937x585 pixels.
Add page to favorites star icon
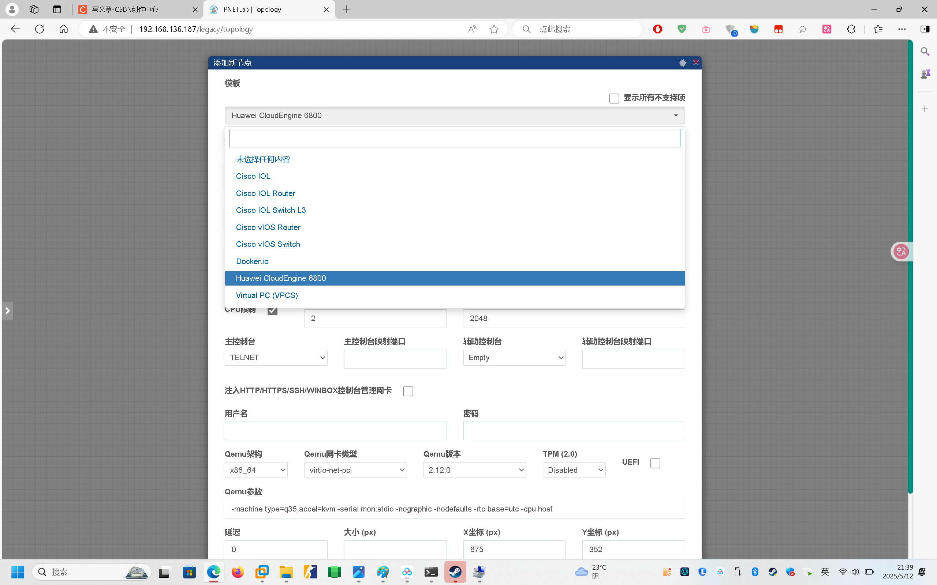pos(494,29)
